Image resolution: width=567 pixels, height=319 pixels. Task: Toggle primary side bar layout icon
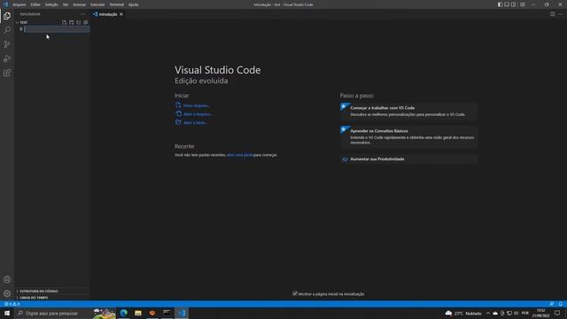point(500,4)
